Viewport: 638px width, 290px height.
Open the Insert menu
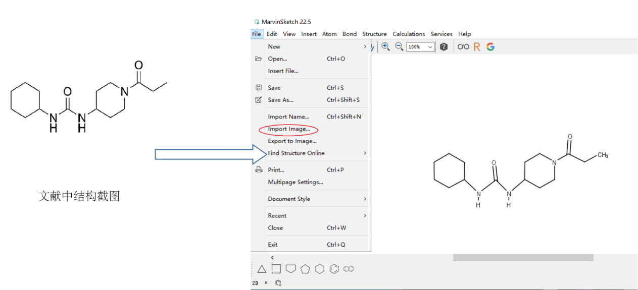pos(309,34)
